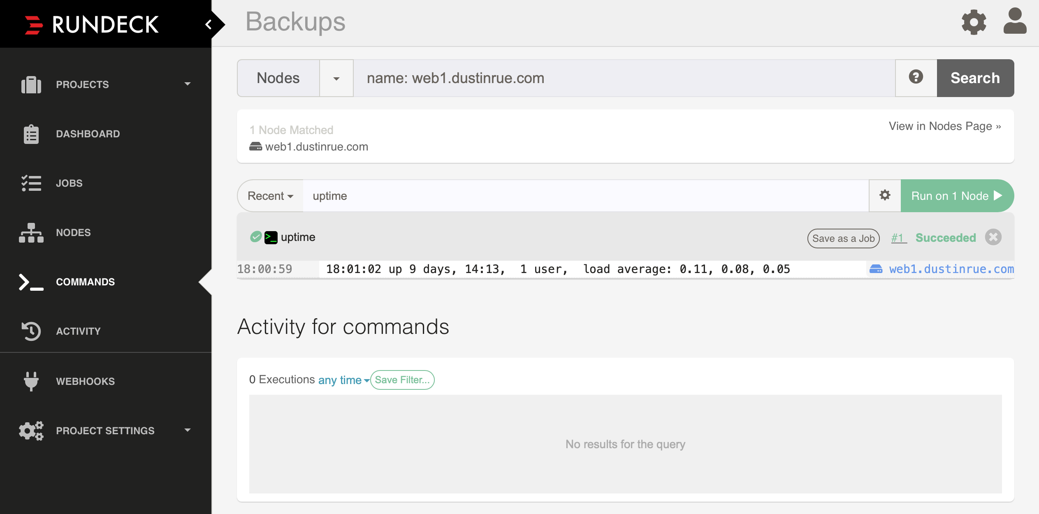Click the Project Settings gears icon
Image resolution: width=1039 pixels, height=514 pixels.
click(31, 431)
